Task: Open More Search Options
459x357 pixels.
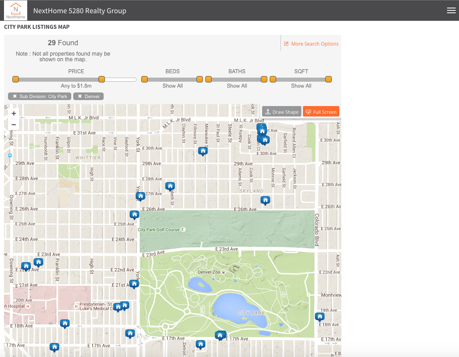Action: (x=311, y=44)
